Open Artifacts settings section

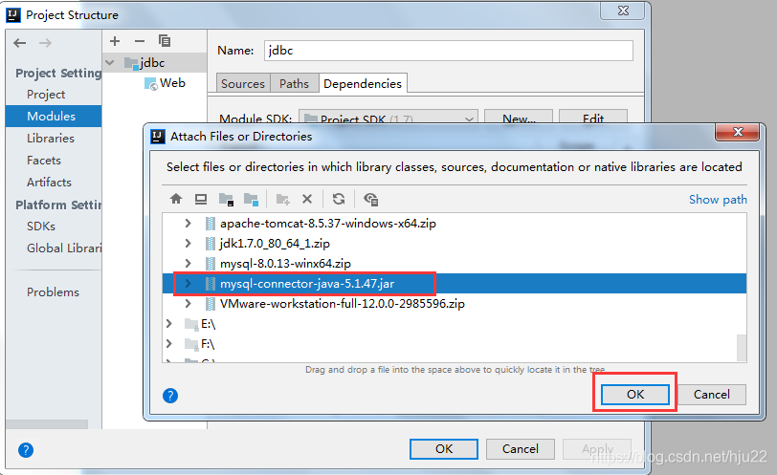click(x=49, y=183)
